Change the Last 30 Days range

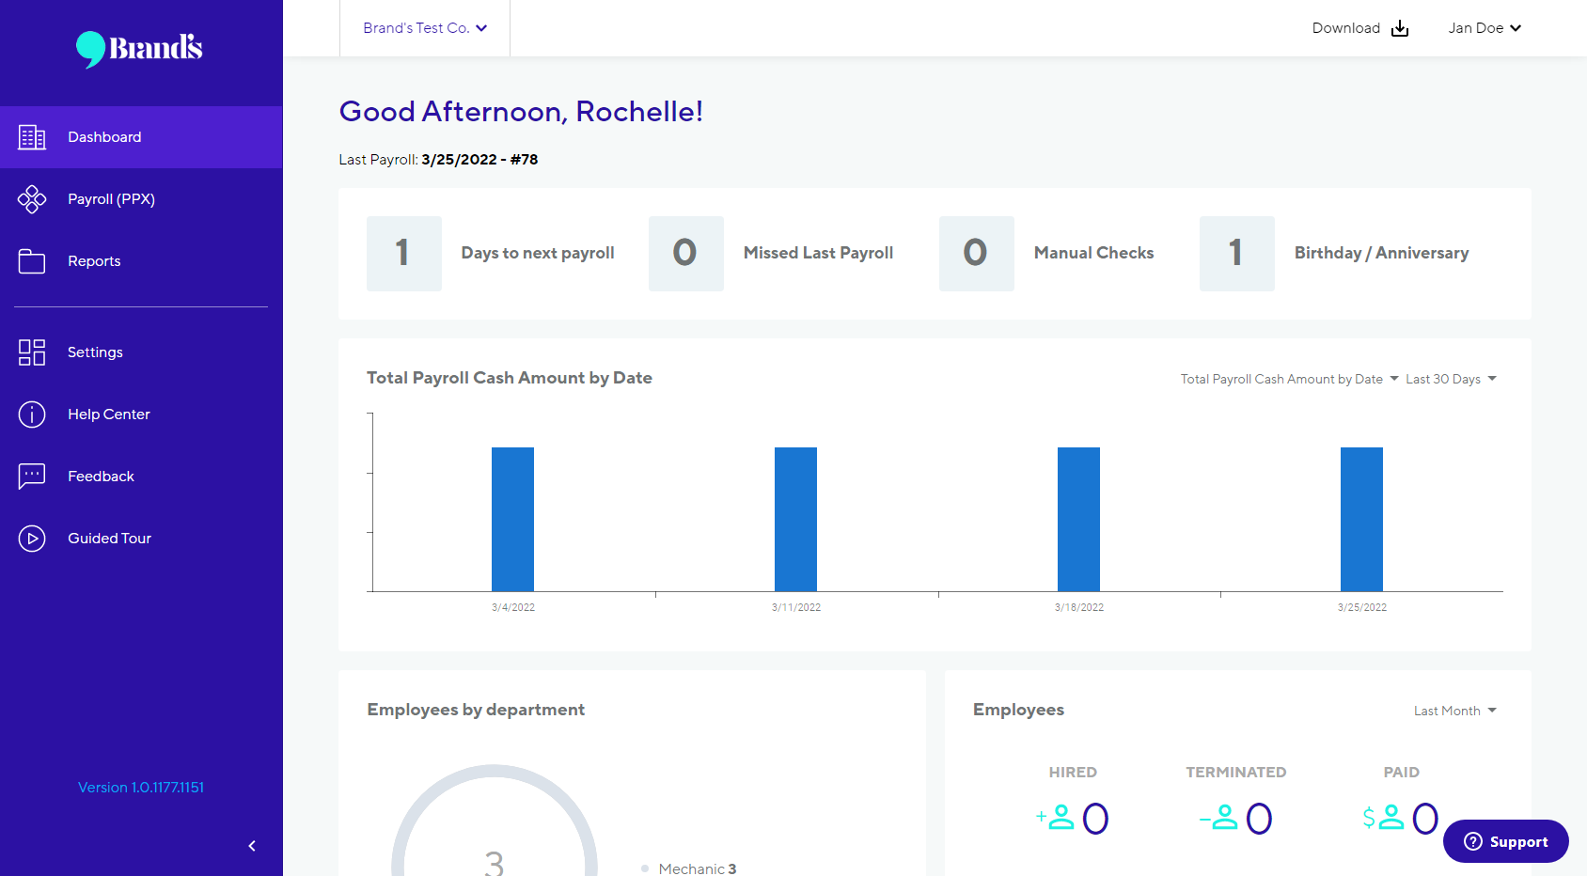(1451, 379)
